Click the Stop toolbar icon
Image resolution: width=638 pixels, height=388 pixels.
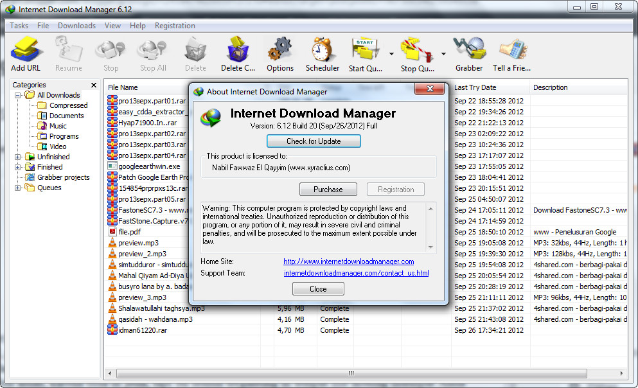pyautogui.click(x=111, y=49)
